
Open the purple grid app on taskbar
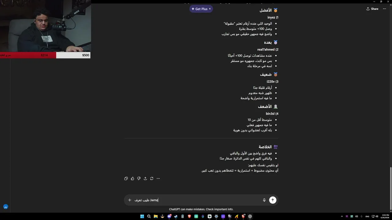pyautogui.click(x=223, y=216)
